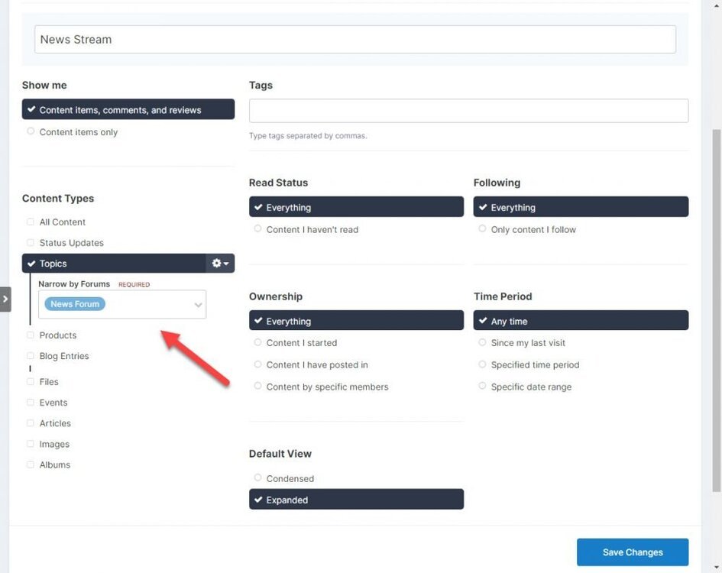Focus the Tags input field

[x=468, y=111]
